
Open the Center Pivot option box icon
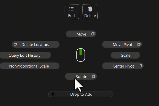pyautogui.click(x=140, y=65)
